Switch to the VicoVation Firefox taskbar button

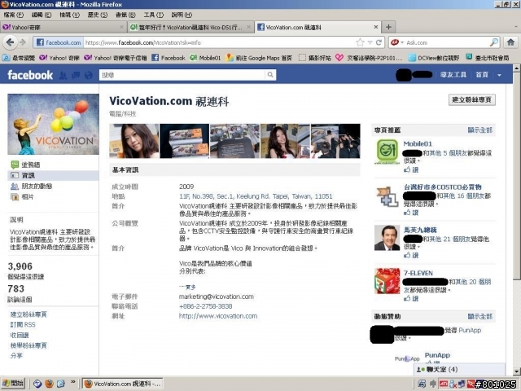click(122, 384)
